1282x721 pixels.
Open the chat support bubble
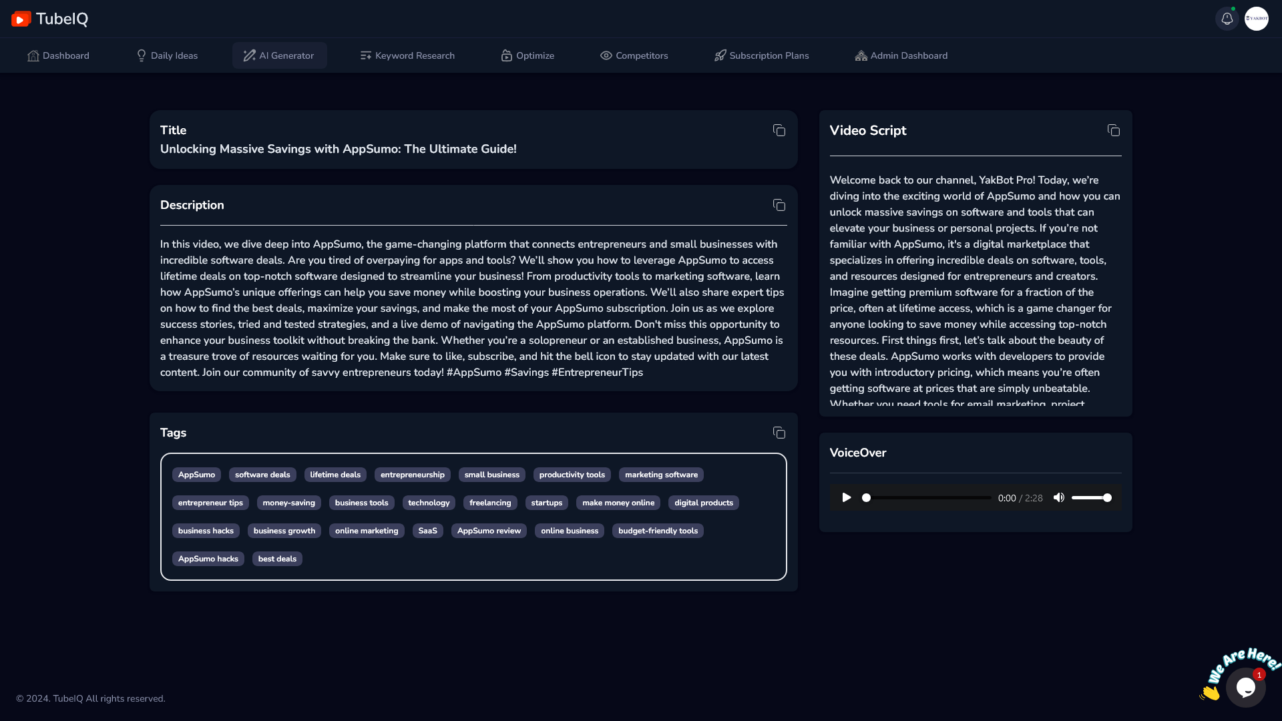(x=1245, y=687)
